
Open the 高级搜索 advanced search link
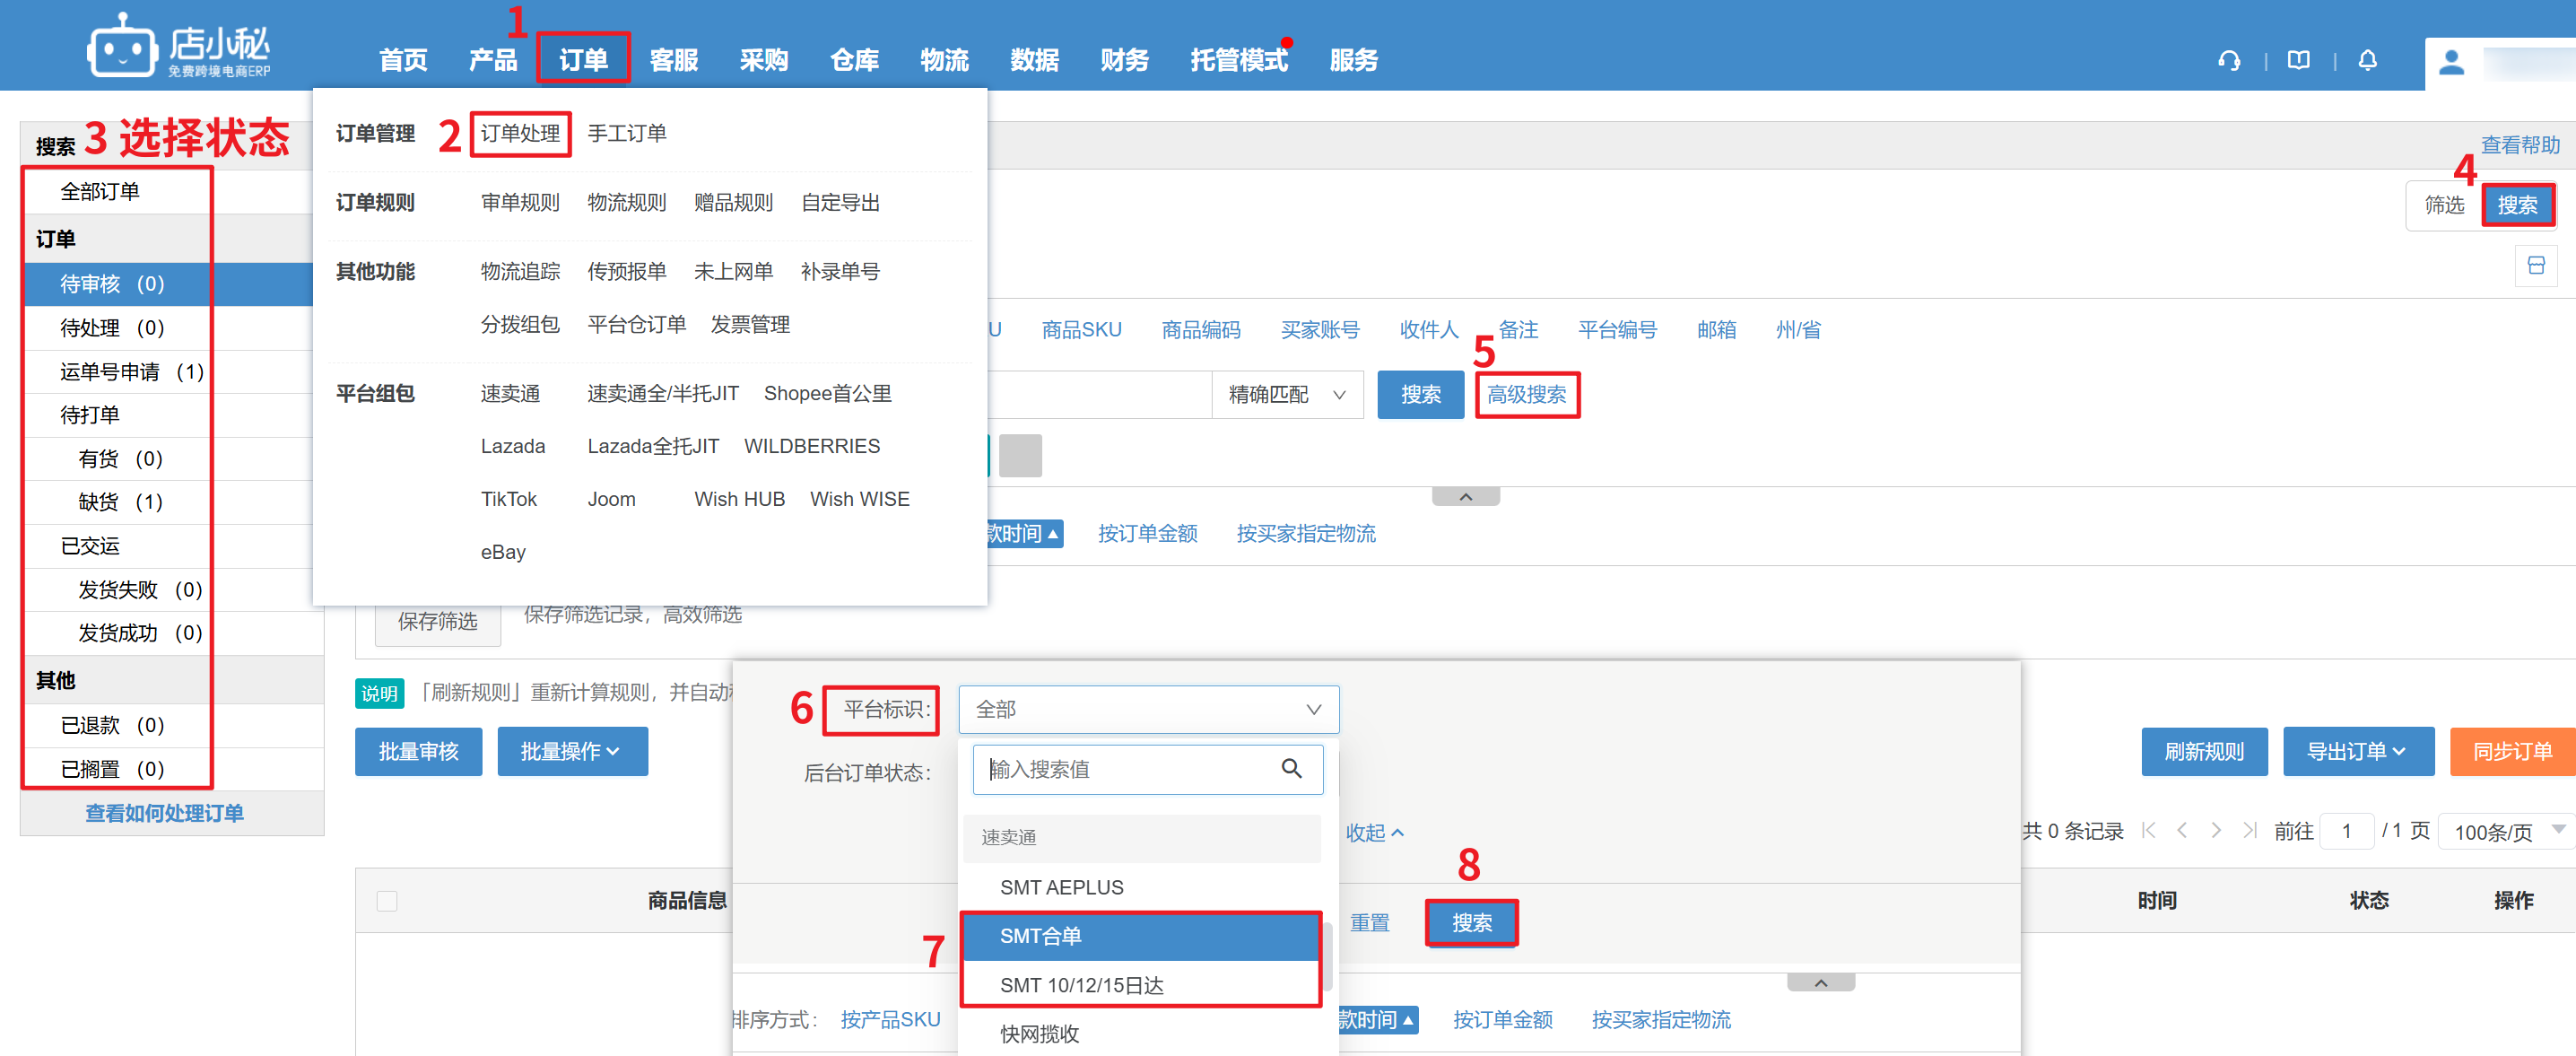click(1526, 395)
